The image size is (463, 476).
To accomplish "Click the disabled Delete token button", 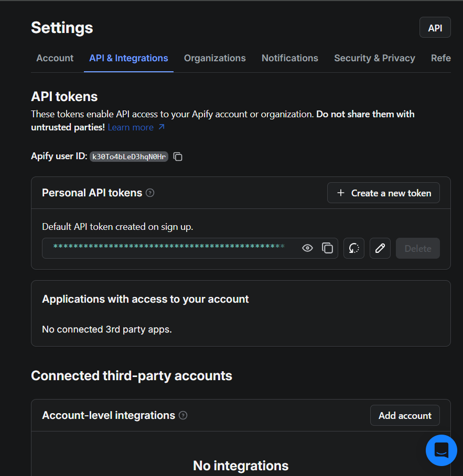I will point(418,248).
